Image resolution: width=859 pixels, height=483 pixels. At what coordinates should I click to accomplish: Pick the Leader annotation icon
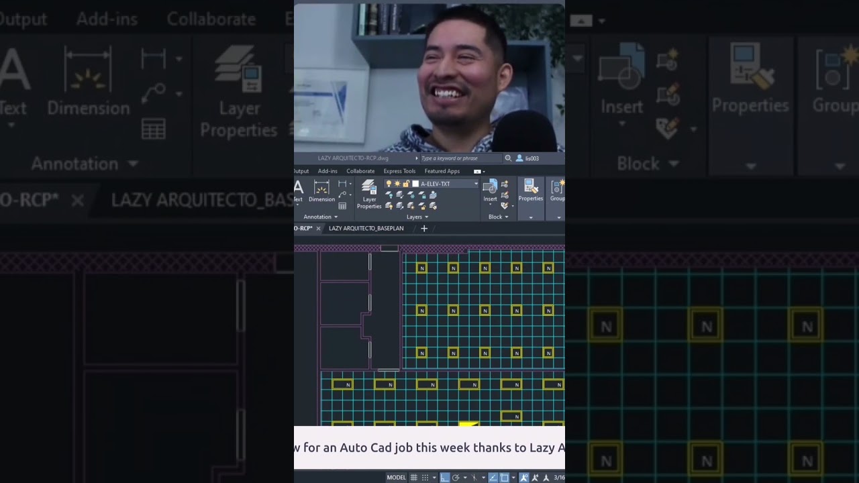click(x=342, y=195)
